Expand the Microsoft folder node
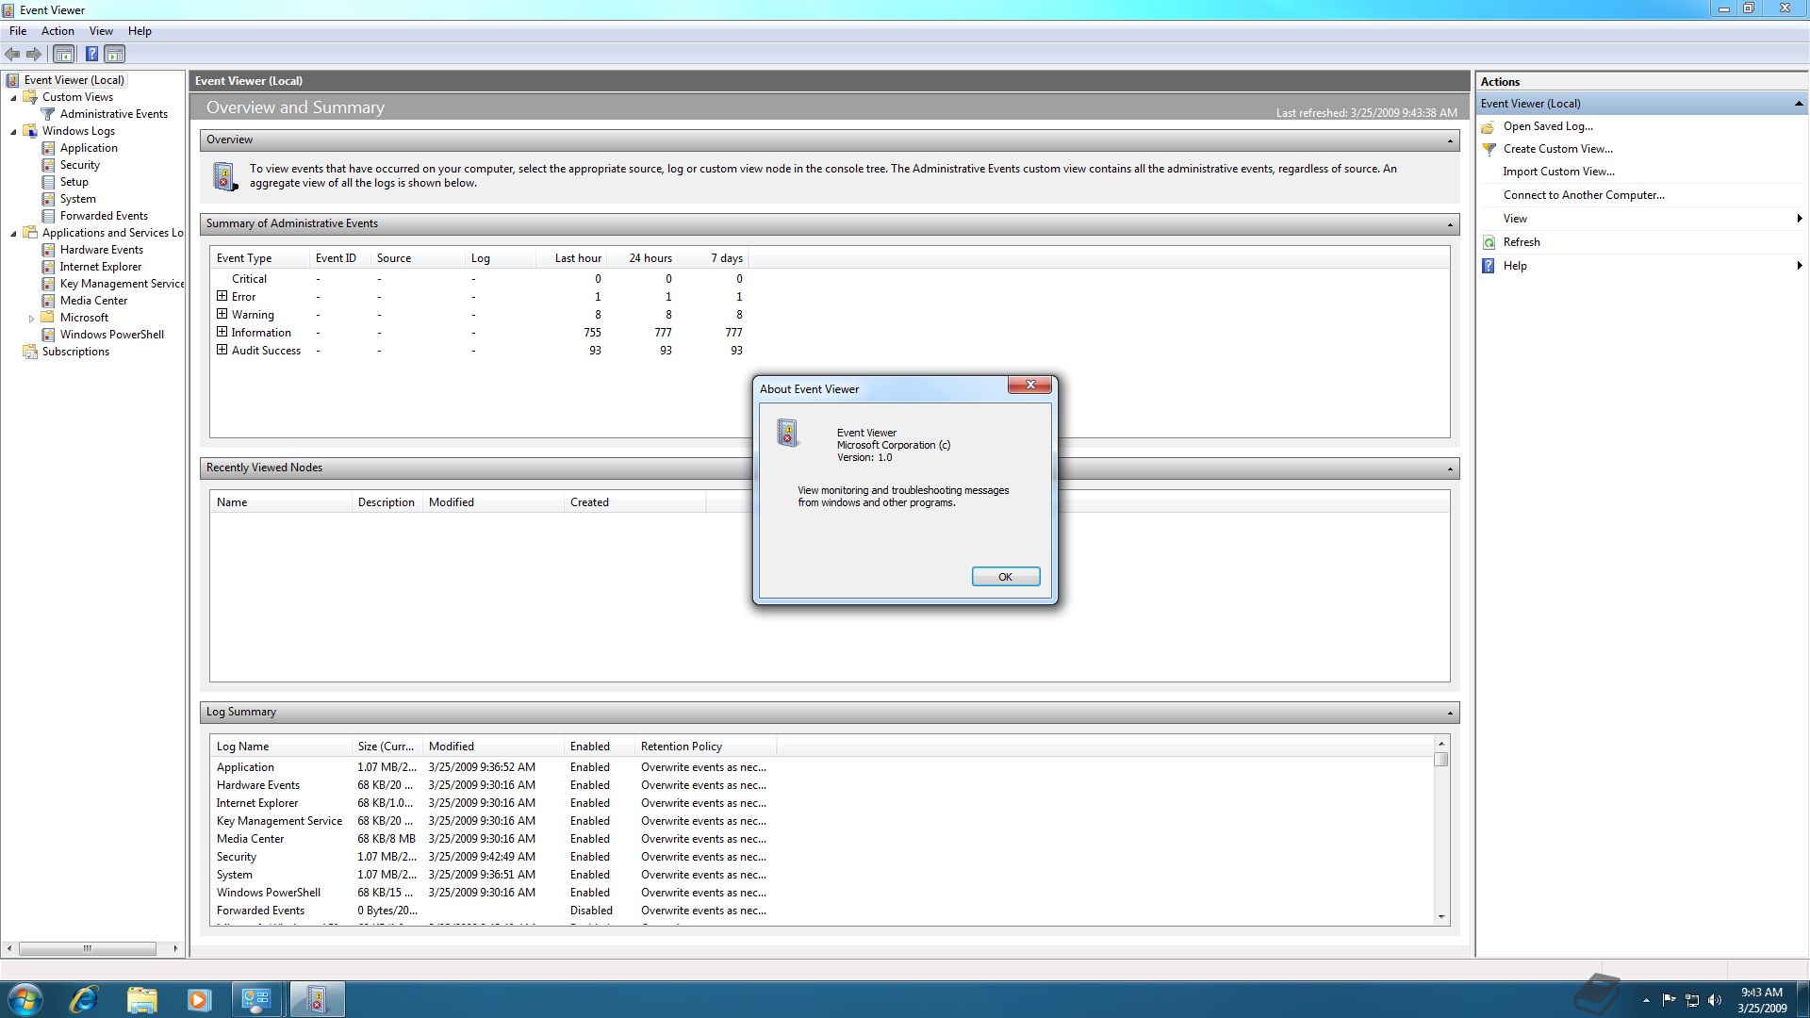This screenshot has width=1810, height=1018. tap(31, 319)
